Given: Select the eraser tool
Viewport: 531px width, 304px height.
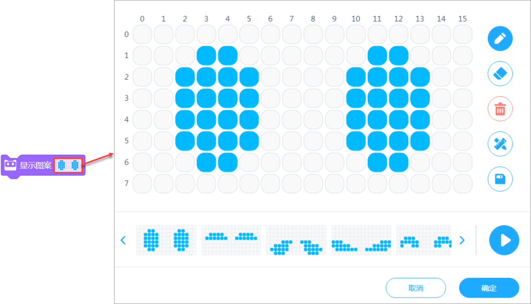Looking at the screenshot, I should (x=500, y=74).
